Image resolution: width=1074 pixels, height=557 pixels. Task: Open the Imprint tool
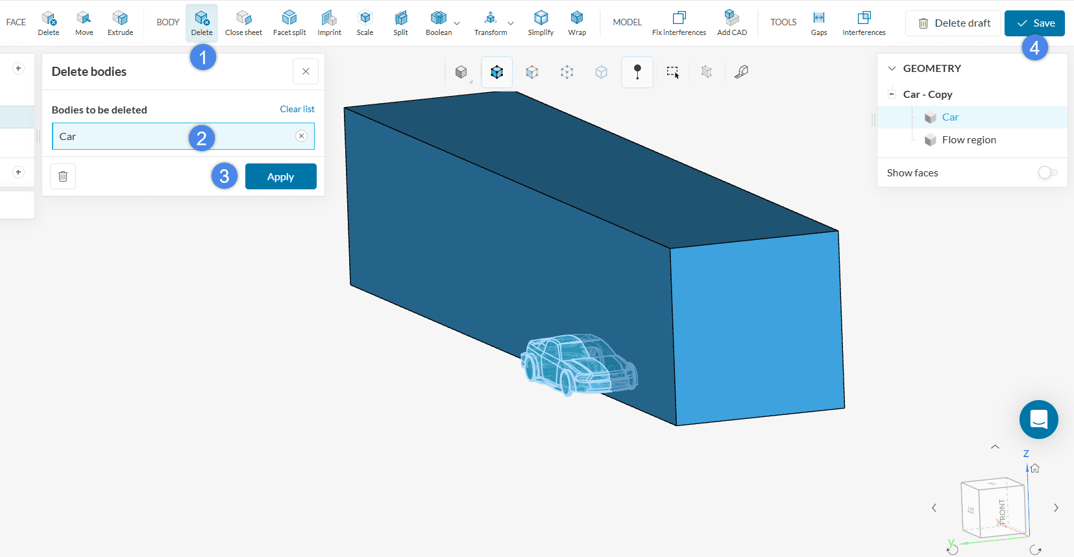[329, 23]
